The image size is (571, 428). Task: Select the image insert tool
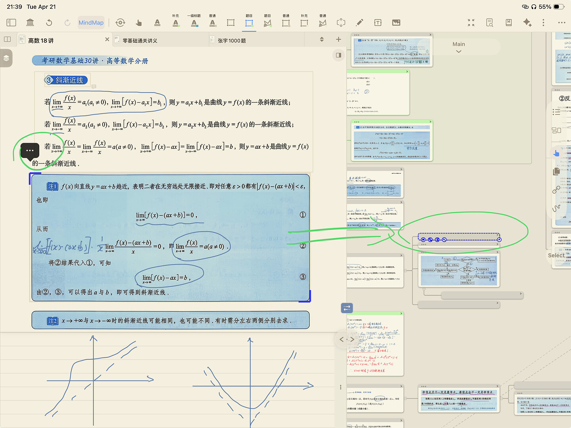(396, 23)
